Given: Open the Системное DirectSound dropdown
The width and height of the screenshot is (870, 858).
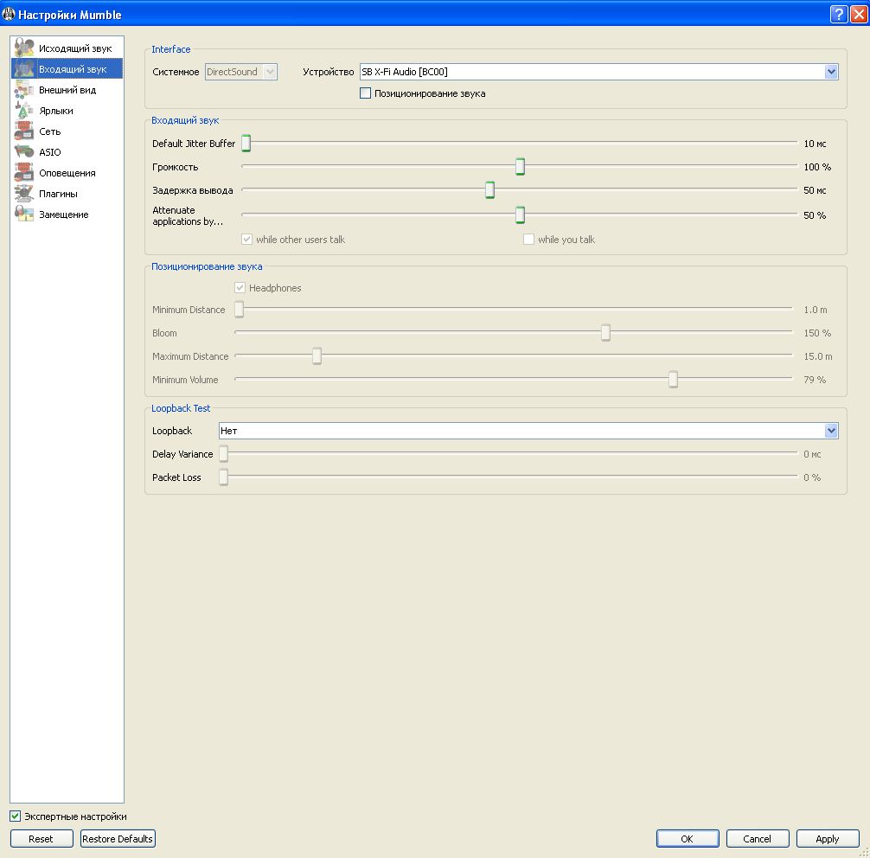Looking at the screenshot, I should click(269, 72).
